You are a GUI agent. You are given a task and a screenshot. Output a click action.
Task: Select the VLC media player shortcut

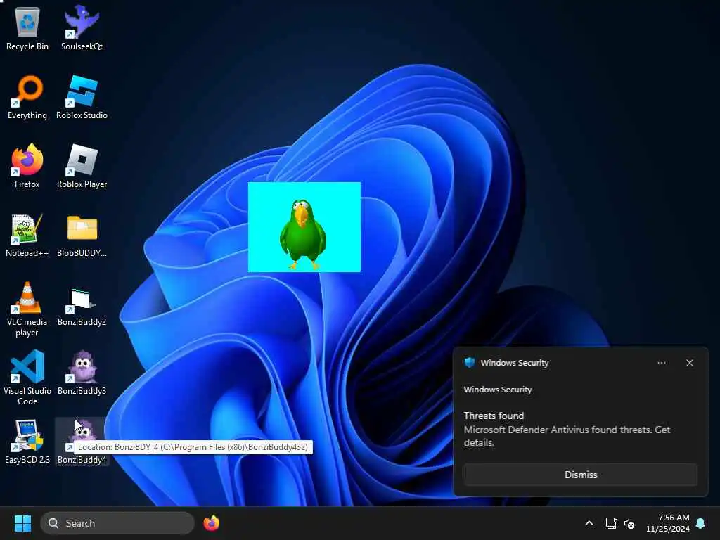click(x=27, y=309)
